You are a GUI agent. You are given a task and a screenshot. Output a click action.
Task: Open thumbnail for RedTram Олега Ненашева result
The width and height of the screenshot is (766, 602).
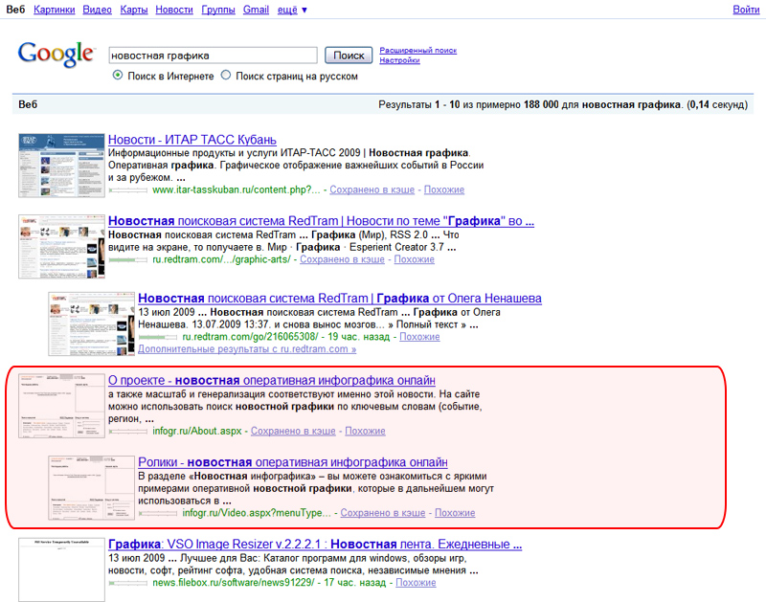[91, 323]
